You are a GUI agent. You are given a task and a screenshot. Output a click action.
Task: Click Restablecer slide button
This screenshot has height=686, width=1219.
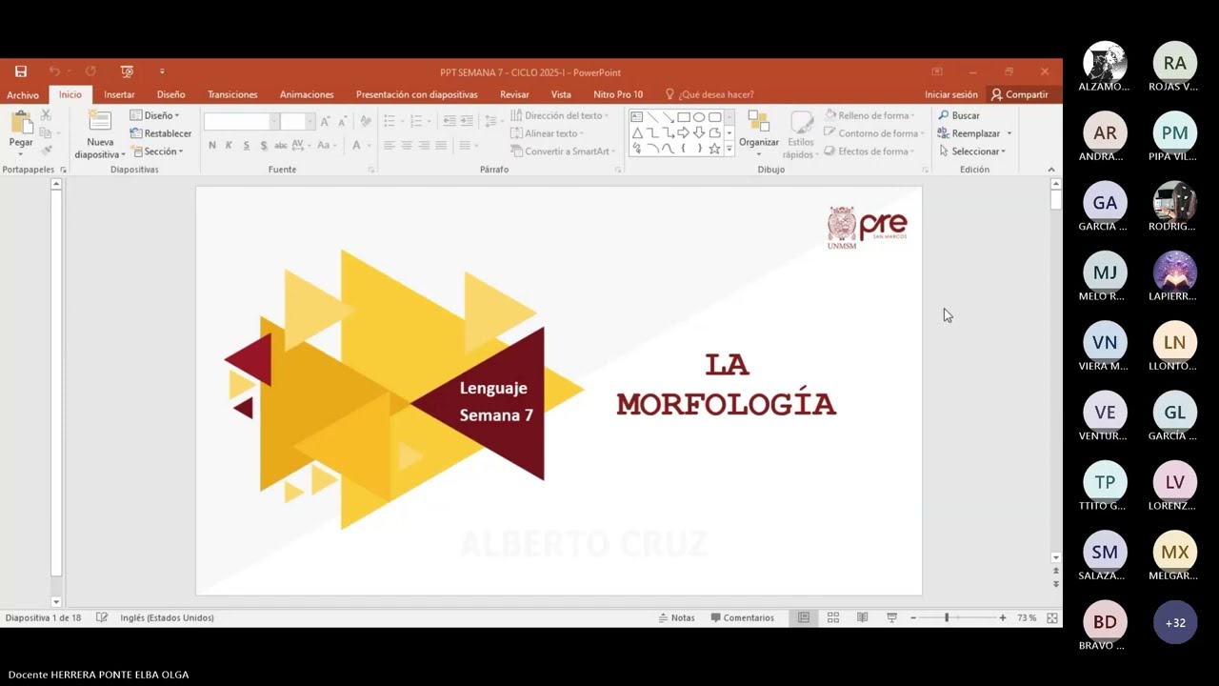click(x=161, y=133)
